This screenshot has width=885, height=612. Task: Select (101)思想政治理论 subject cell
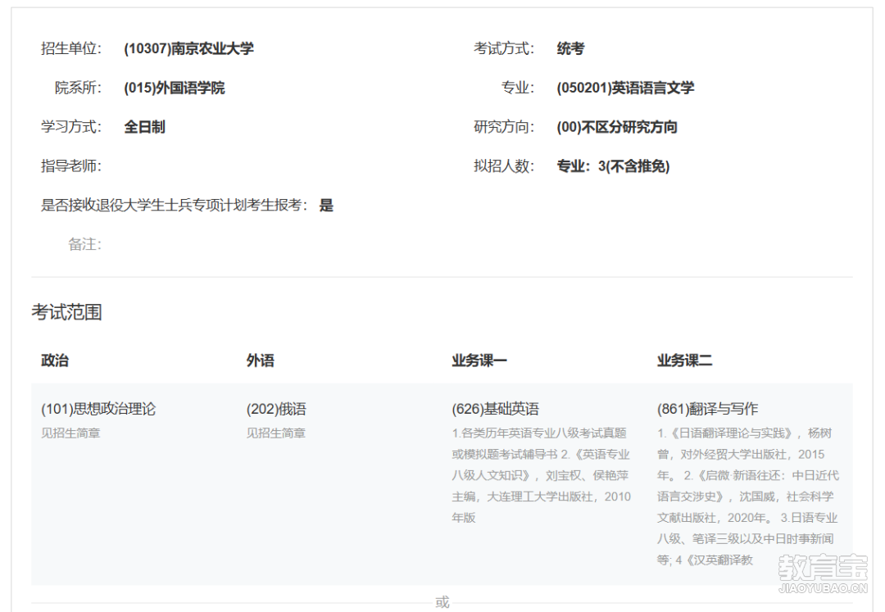[98, 409]
